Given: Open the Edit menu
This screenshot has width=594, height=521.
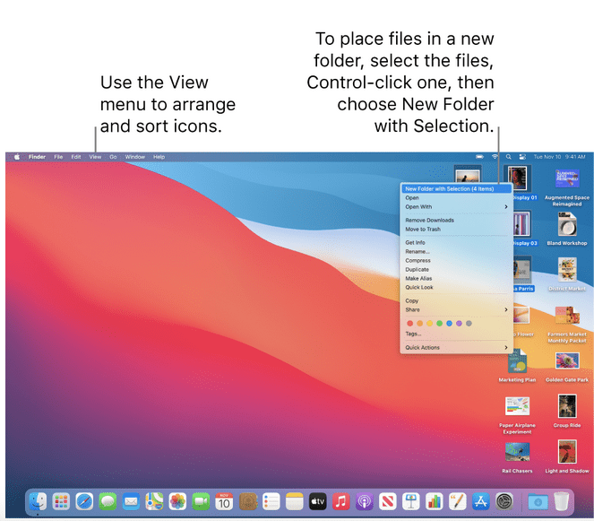Looking at the screenshot, I should [x=76, y=157].
